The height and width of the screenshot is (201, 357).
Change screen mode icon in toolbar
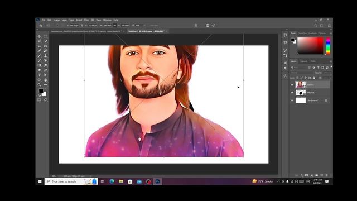(x=46, y=100)
